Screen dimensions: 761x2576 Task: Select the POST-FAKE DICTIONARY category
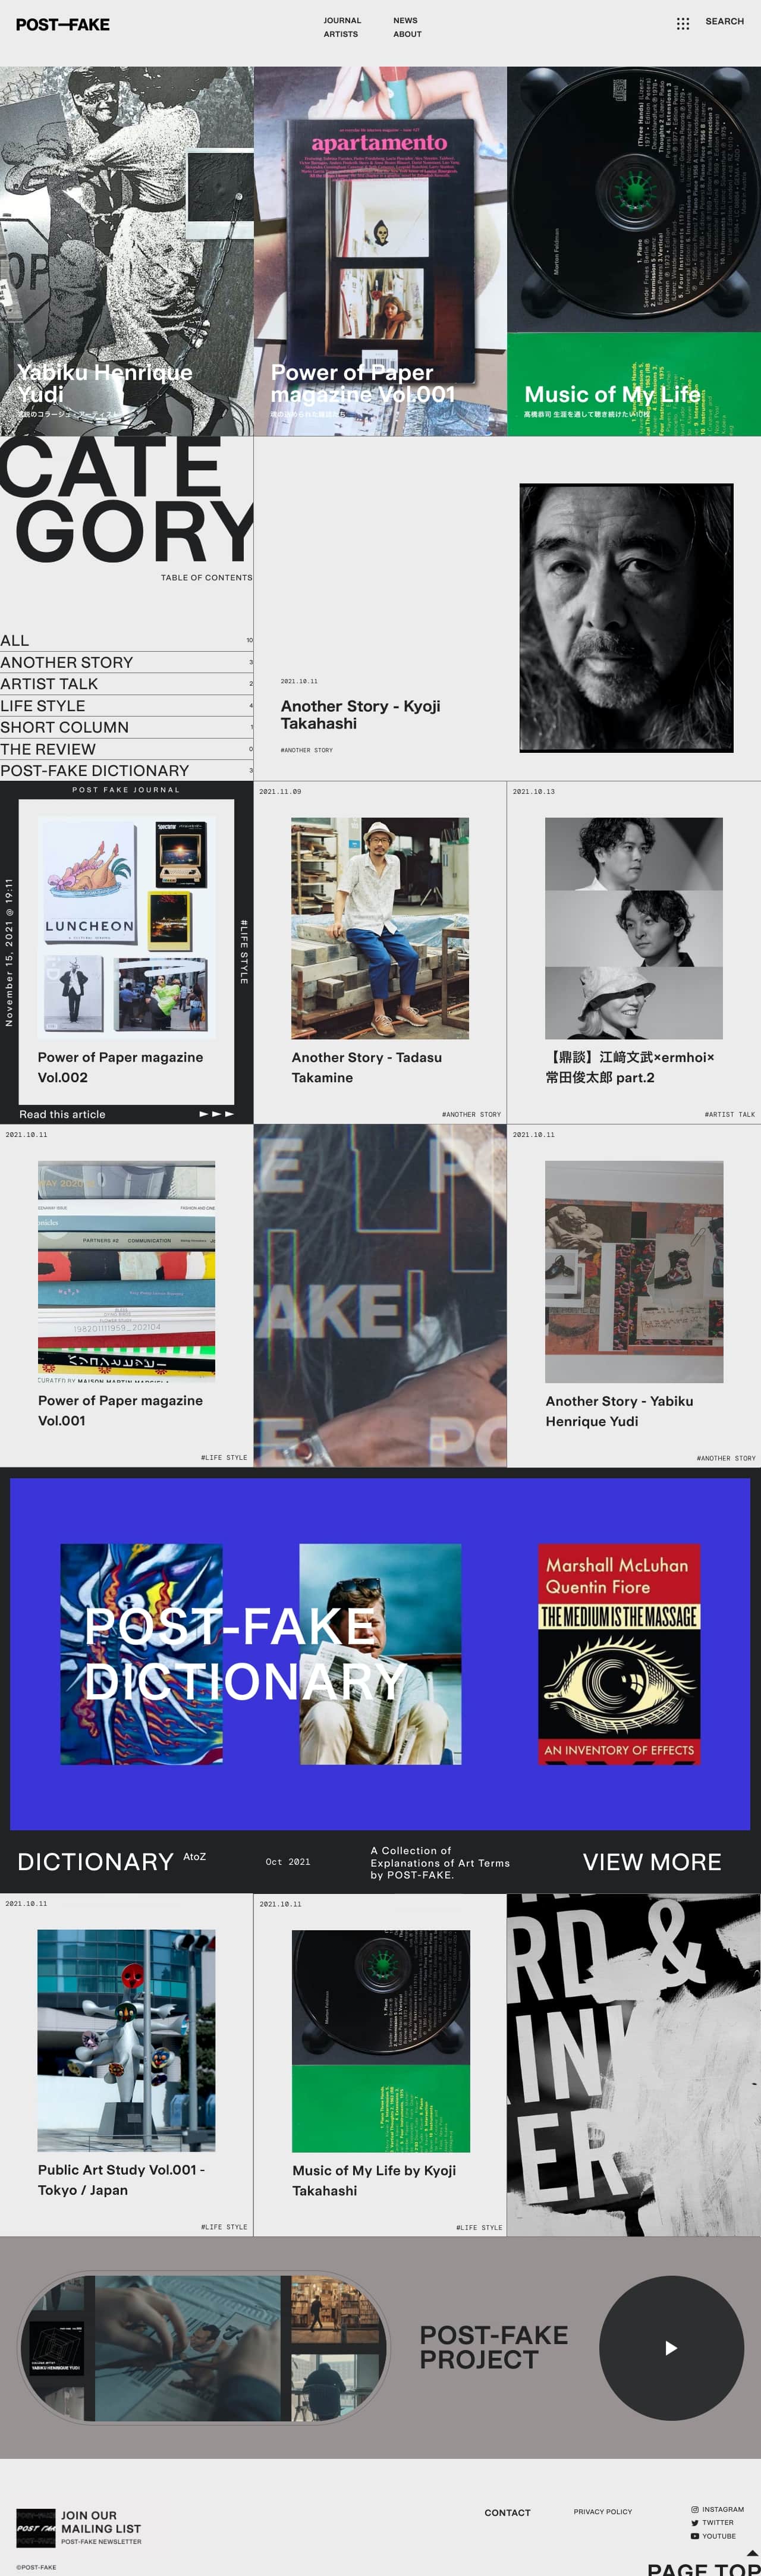point(126,770)
